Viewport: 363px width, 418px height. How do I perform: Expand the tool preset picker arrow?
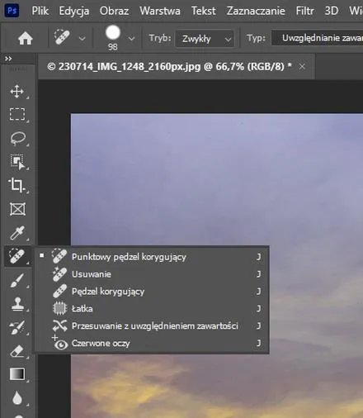pos(82,38)
